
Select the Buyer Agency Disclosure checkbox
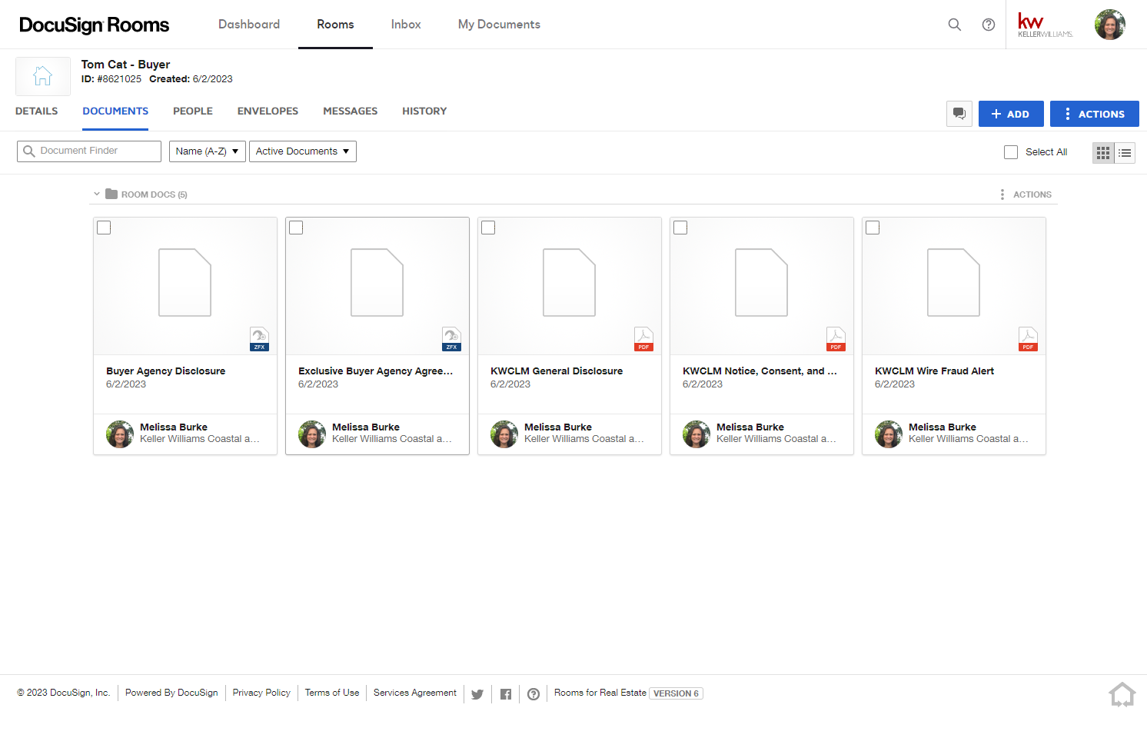click(x=104, y=228)
